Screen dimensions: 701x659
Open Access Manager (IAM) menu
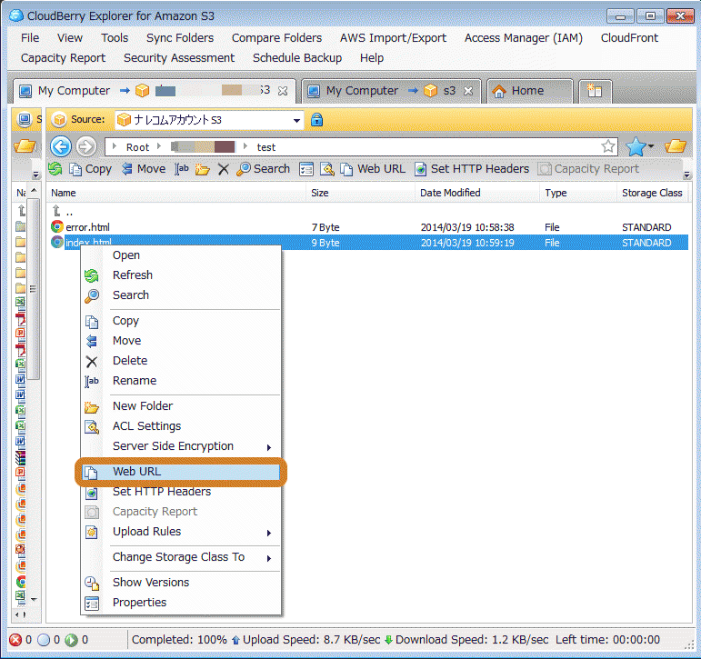[x=524, y=38]
